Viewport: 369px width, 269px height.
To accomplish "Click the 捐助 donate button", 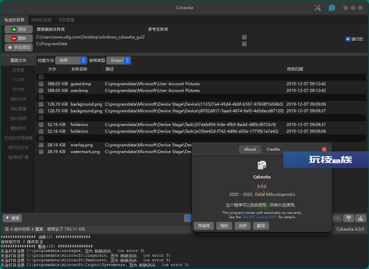I will click(x=224, y=226).
